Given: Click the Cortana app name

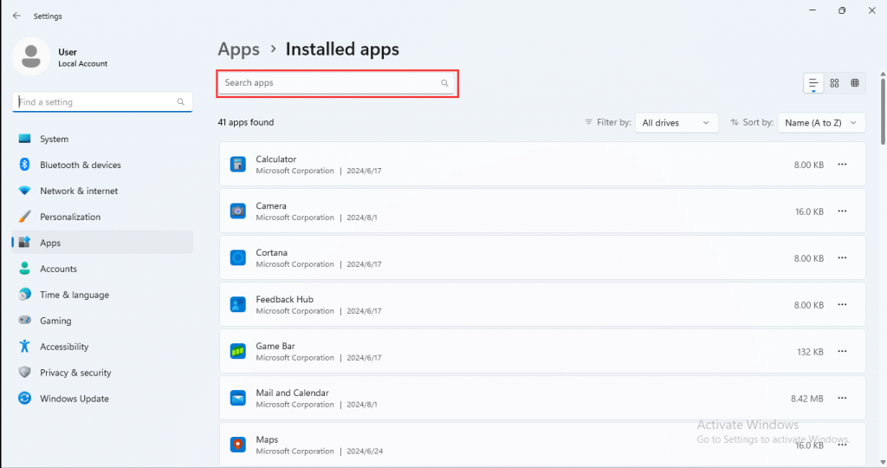Looking at the screenshot, I should (x=271, y=252).
